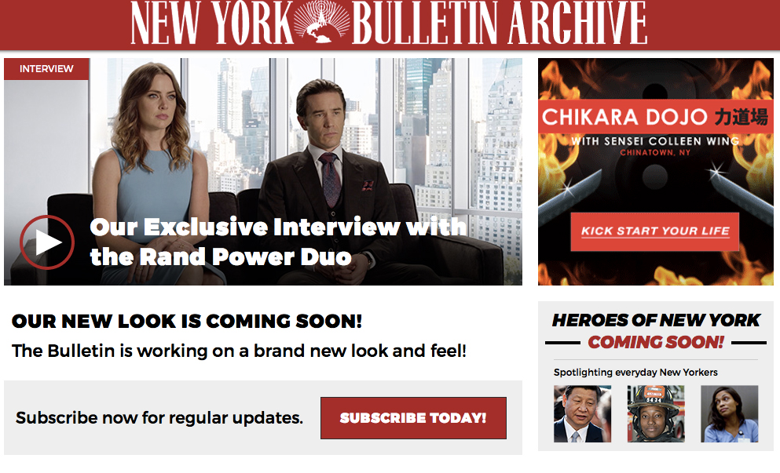
Task: Select the firefighter hero thumbnail
Action: pyautogui.click(x=656, y=413)
